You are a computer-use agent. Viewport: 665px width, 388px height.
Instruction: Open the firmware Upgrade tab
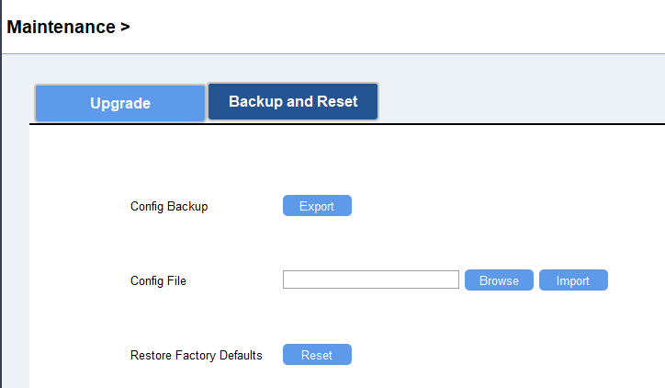[119, 103]
